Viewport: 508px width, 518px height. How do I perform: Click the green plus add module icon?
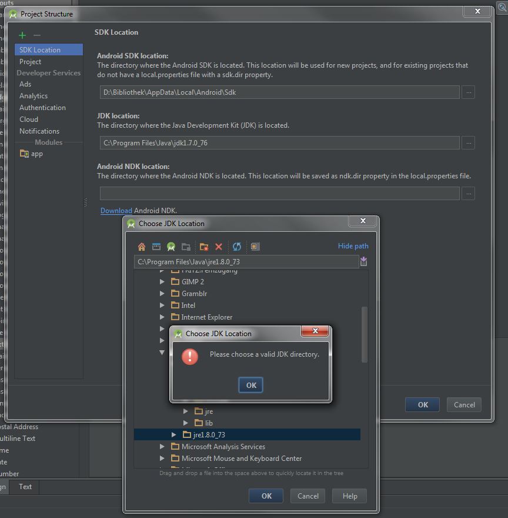pyautogui.click(x=22, y=35)
